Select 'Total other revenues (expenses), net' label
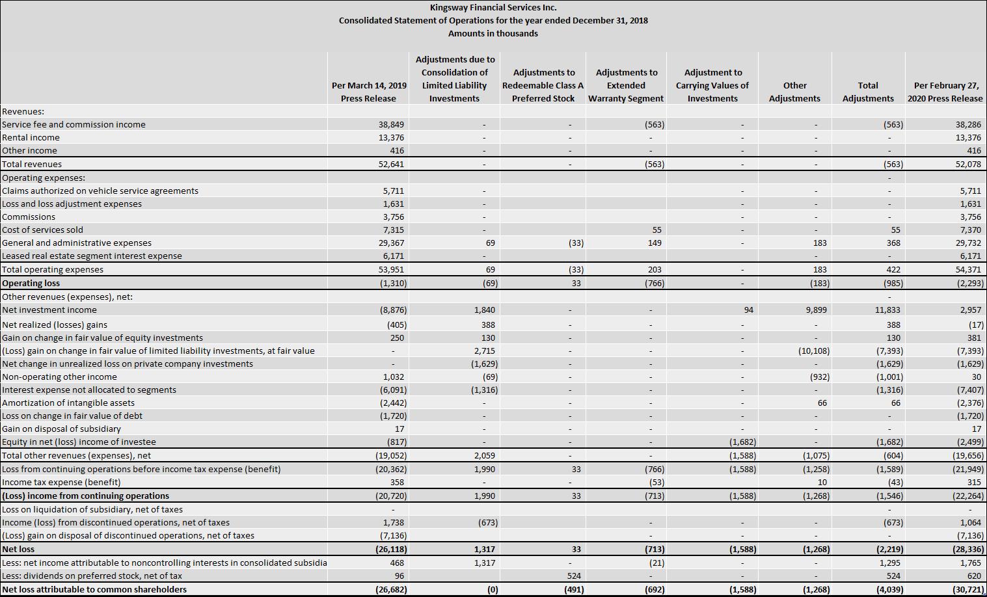This screenshot has width=987, height=597. click(77, 455)
